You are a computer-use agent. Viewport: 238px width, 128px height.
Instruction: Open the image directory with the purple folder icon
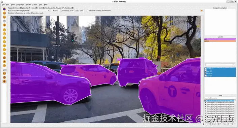[4, 9]
